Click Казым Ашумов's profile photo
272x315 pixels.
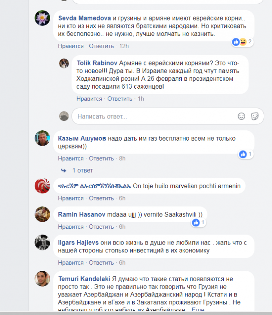click(42, 138)
